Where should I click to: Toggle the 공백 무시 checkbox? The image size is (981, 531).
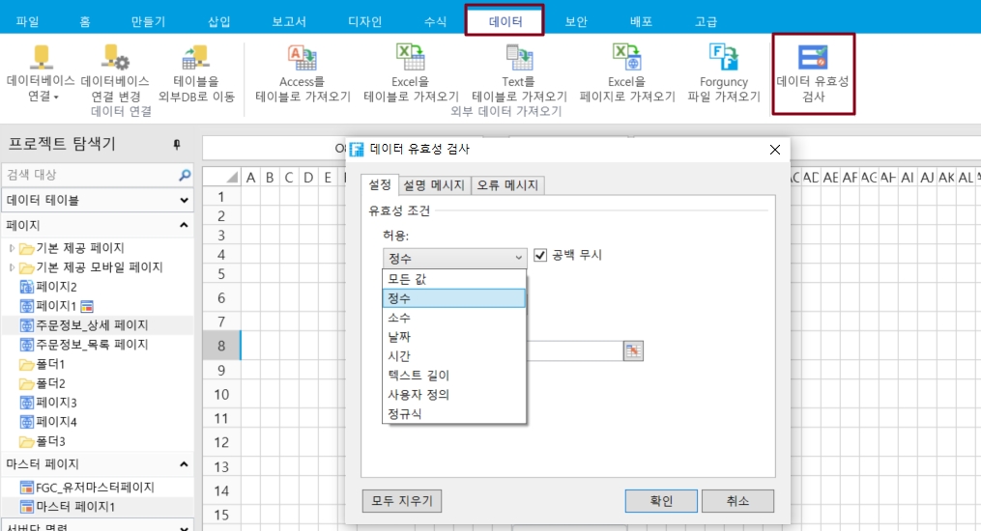coord(540,255)
